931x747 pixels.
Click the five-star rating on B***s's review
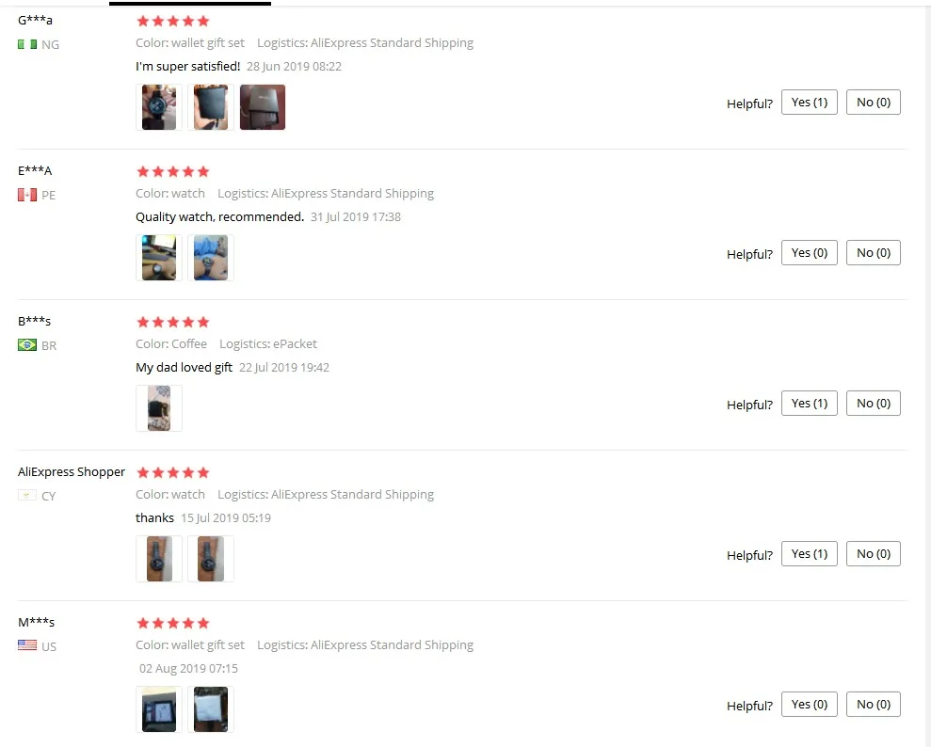pyautogui.click(x=173, y=322)
